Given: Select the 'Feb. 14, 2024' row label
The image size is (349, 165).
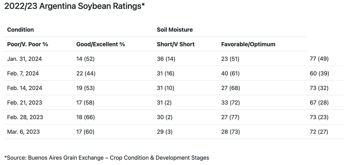Looking at the screenshot, I should [25, 88].
